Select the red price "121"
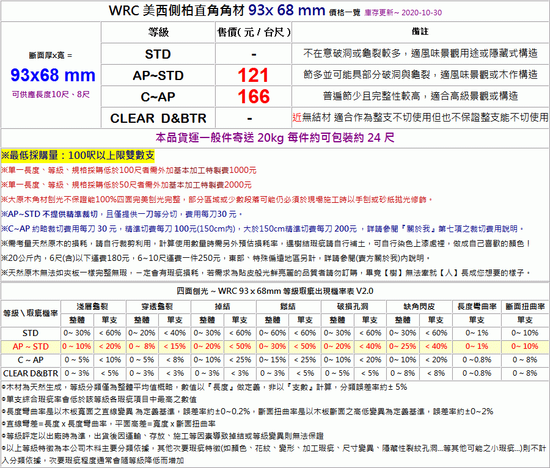 [x=253, y=75]
